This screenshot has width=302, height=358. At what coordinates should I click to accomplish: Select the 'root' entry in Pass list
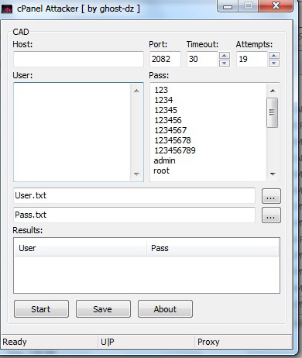162,170
